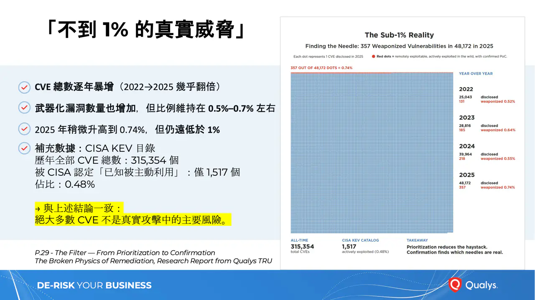Viewport: 535px width, 300px height.
Task: Click the Qualys wordmark in the footer
Action: (481, 285)
